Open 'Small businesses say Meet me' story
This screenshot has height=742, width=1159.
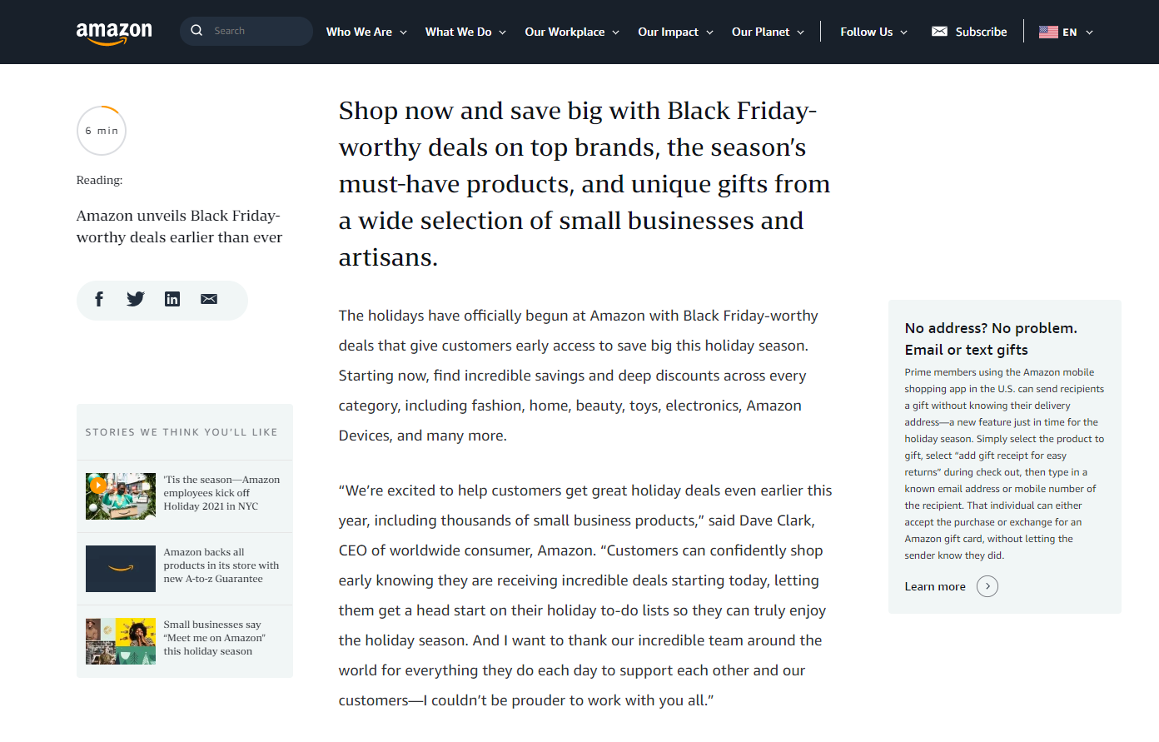pos(214,638)
